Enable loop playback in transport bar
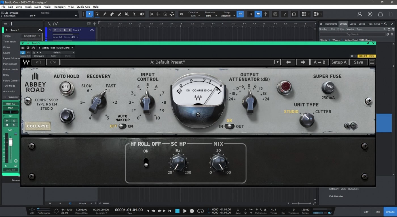This screenshot has height=217, width=397. pyautogui.click(x=200, y=211)
